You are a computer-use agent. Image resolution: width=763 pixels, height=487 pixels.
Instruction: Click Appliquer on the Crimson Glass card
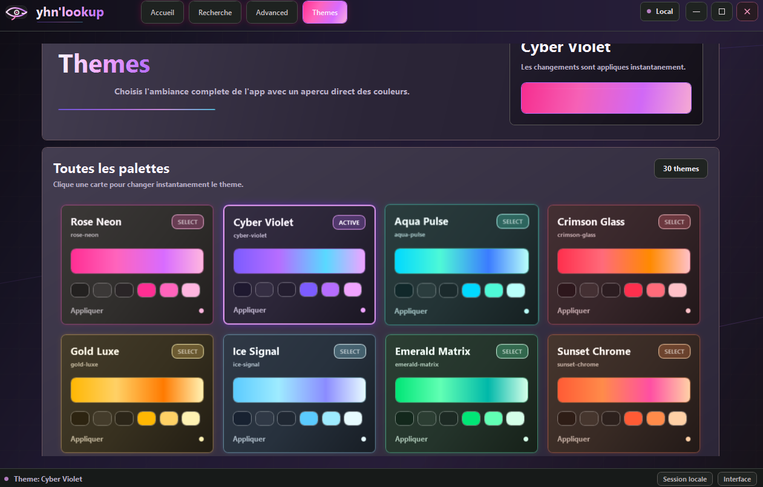click(x=574, y=311)
